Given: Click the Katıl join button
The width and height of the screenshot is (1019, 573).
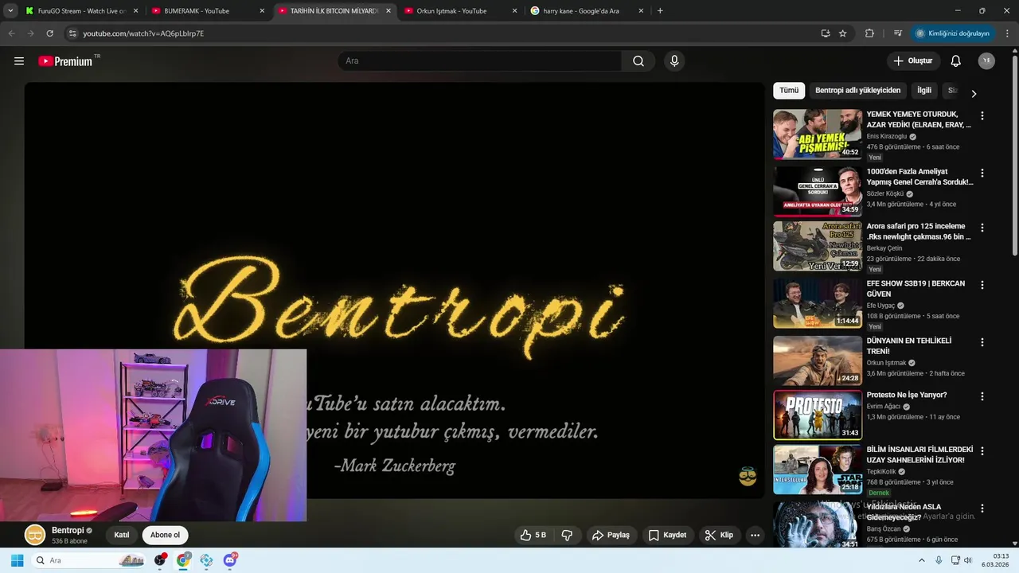Looking at the screenshot, I should click(122, 535).
